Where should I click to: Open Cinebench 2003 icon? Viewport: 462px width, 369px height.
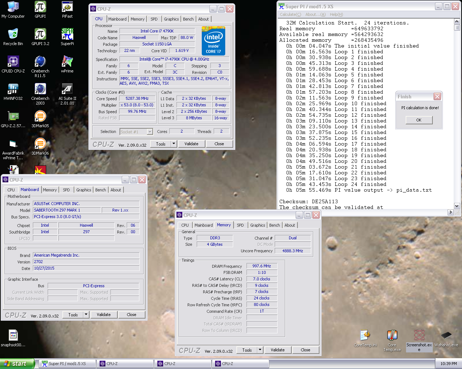click(x=40, y=94)
